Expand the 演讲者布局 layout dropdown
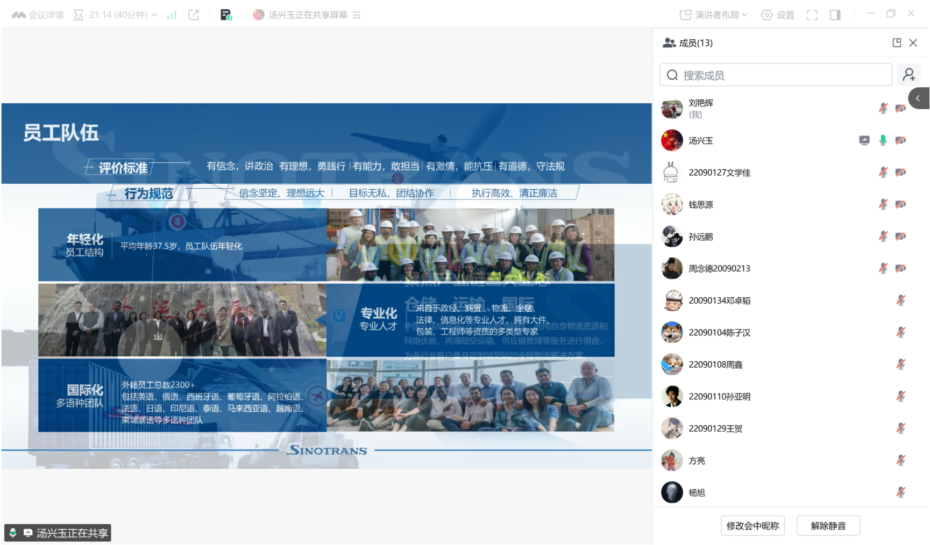 [714, 15]
